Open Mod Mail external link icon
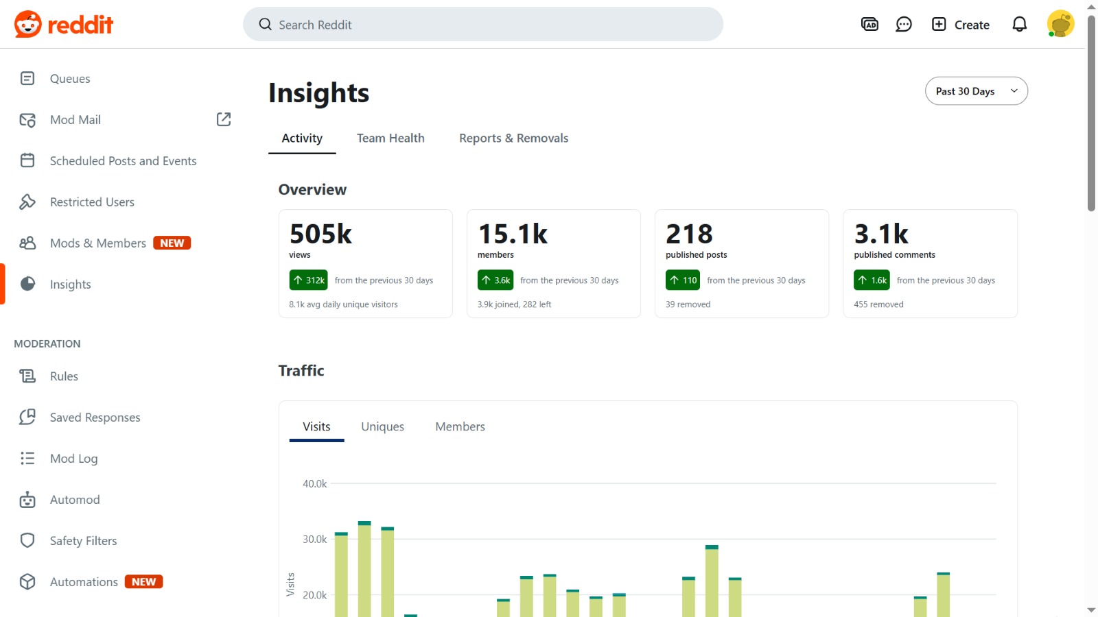 (x=224, y=119)
